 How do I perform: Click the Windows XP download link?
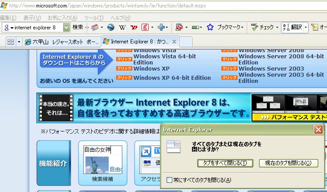151,68
